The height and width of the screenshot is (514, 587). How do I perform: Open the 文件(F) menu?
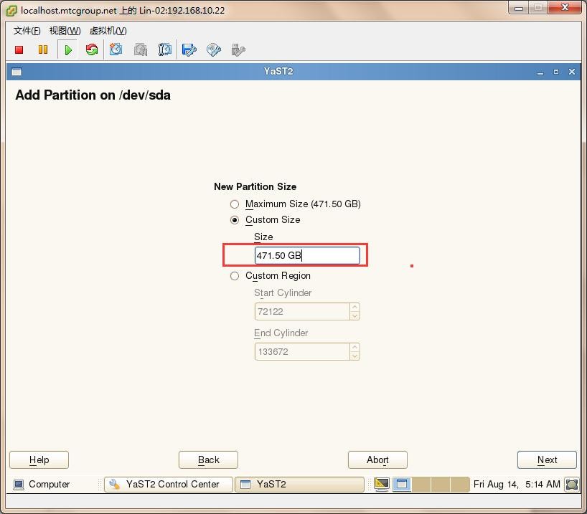tap(27, 30)
